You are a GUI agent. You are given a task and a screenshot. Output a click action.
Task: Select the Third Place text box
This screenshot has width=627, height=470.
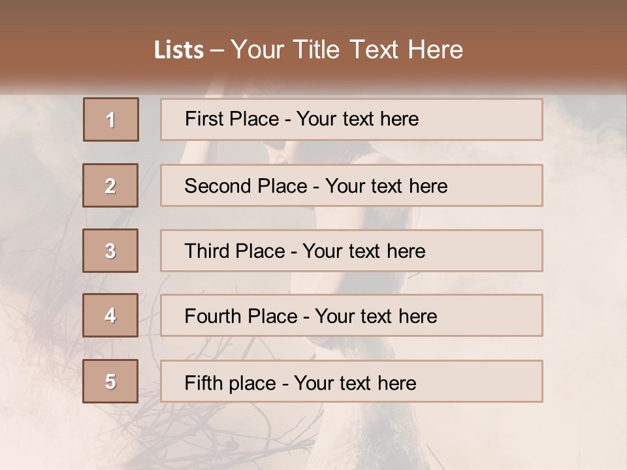pyautogui.click(x=351, y=251)
